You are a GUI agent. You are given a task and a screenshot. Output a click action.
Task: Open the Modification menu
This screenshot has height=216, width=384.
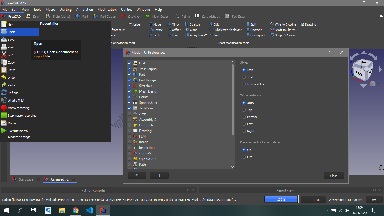[107, 9]
